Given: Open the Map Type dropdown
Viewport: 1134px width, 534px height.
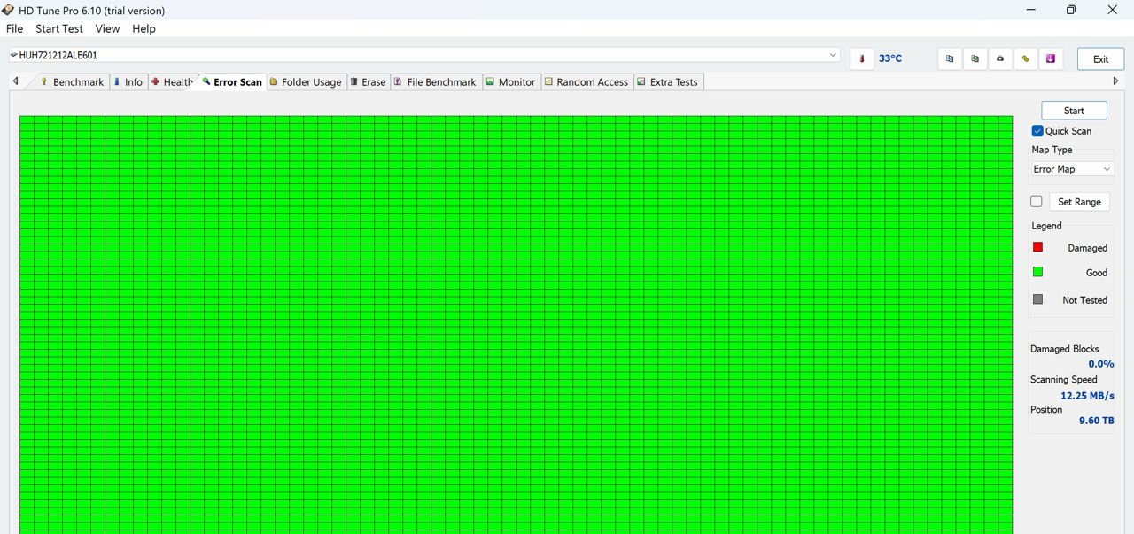Looking at the screenshot, I should point(1071,169).
